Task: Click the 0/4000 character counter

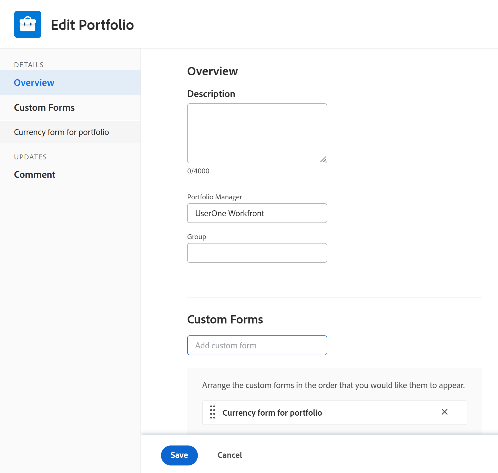Action: [x=198, y=171]
